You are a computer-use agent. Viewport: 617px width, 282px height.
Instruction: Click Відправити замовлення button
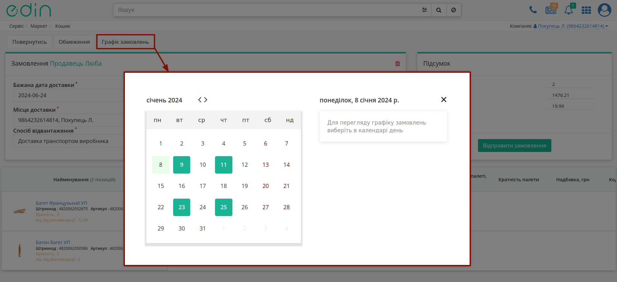(514, 146)
